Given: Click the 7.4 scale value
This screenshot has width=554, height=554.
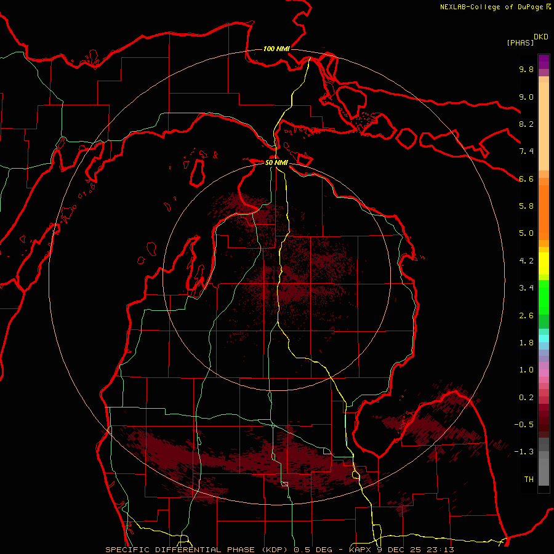Looking at the screenshot, I should pos(526,151).
